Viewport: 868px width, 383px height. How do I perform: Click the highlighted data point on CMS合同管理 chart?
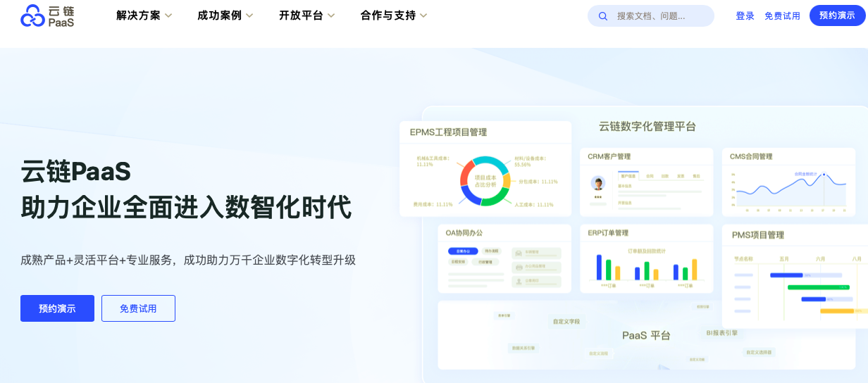824,175
